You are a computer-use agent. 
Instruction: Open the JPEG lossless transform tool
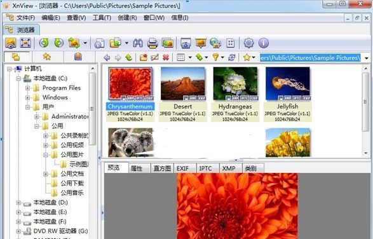click(x=74, y=43)
